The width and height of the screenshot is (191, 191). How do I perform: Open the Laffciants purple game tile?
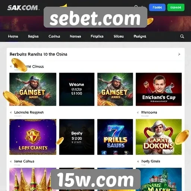pyautogui.click(x=33, y=137)
